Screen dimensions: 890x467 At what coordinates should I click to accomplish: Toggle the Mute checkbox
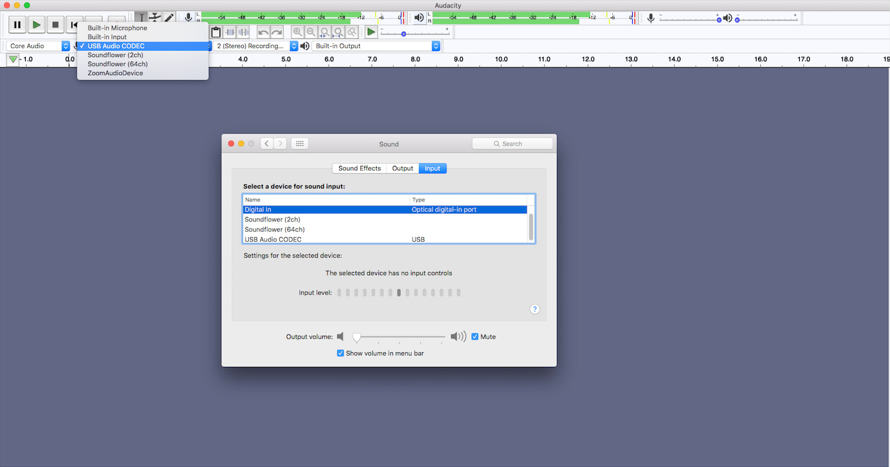point(475,337)
